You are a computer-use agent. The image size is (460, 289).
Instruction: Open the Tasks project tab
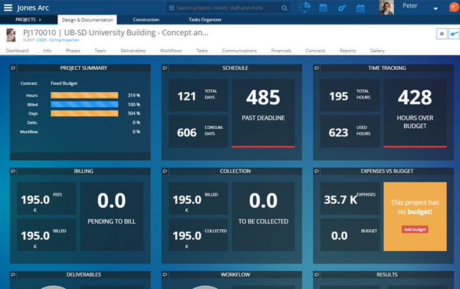tap(202, 51)
